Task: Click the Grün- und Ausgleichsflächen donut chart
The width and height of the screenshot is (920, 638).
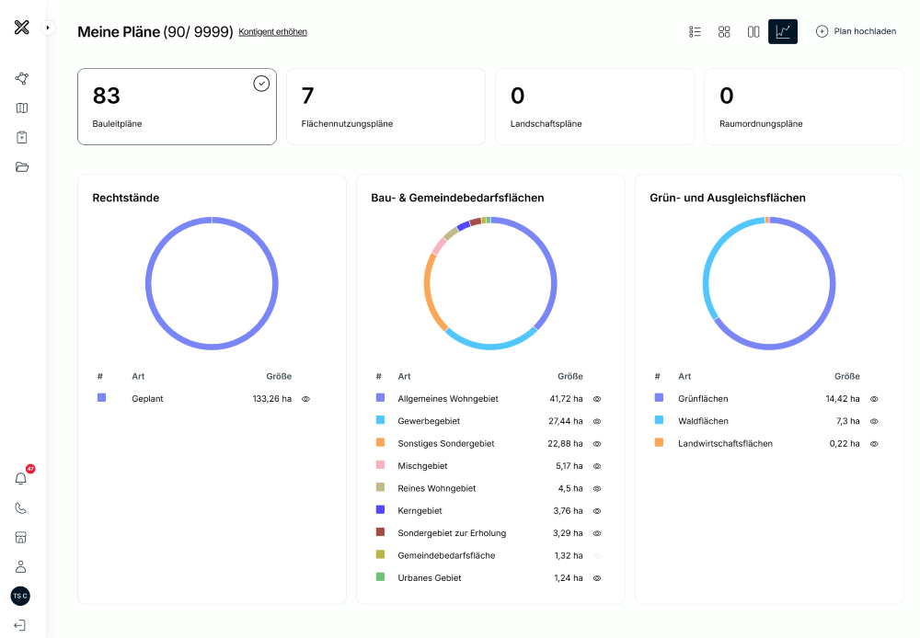Action: 769,284
